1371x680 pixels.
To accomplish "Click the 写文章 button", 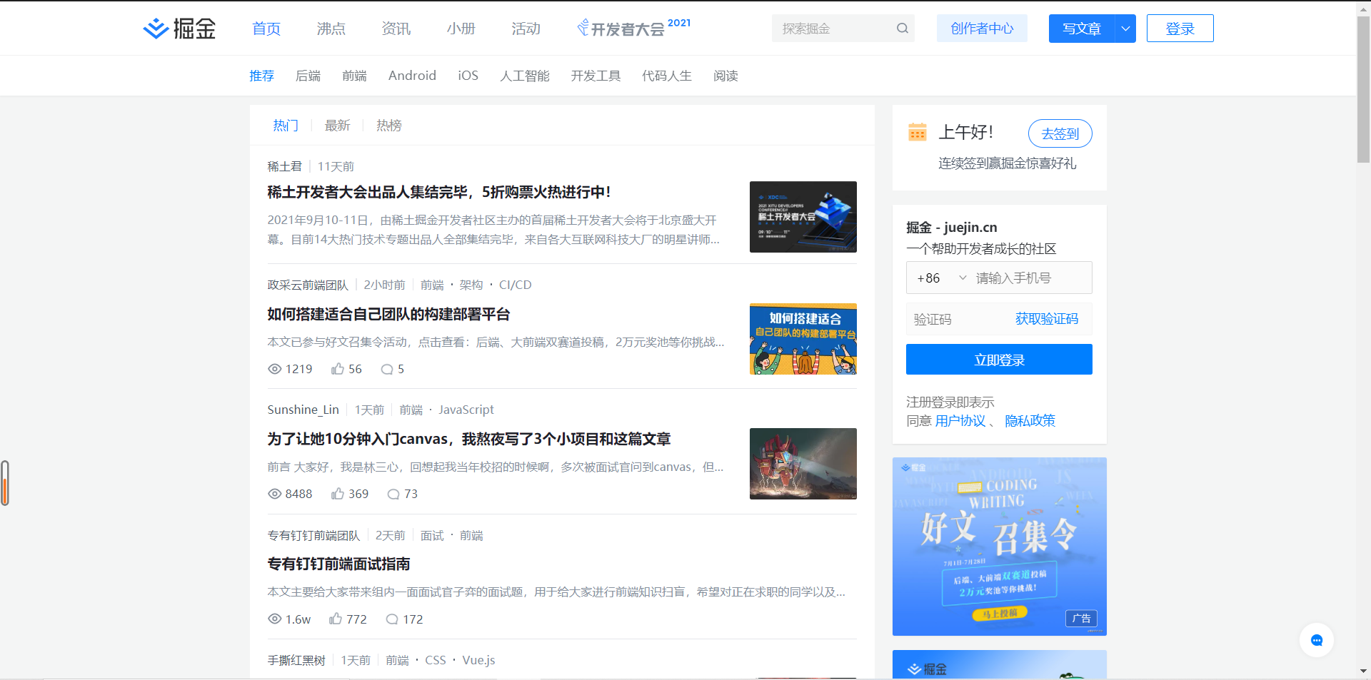I will 1082,29.
